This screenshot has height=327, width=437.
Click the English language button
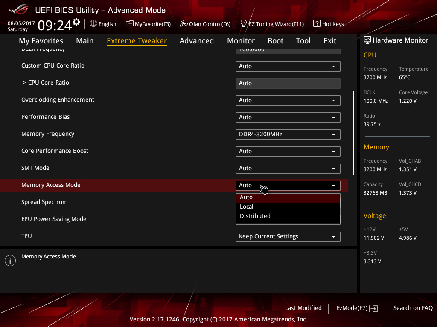103,24
